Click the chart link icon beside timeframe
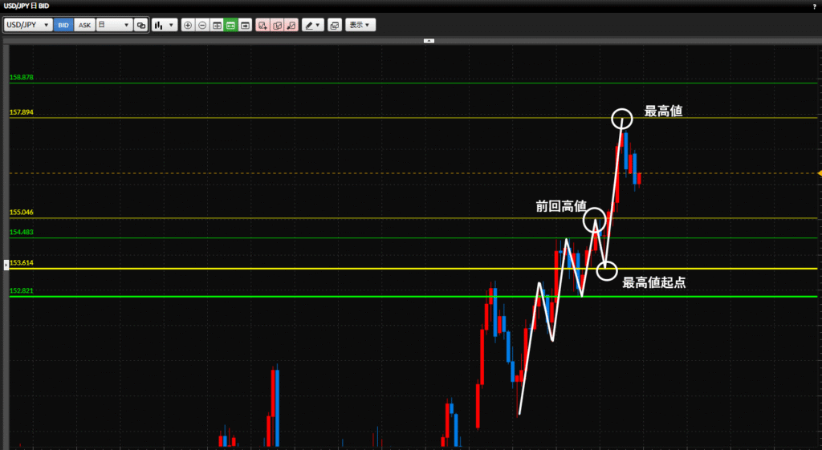 pos(141,25)
